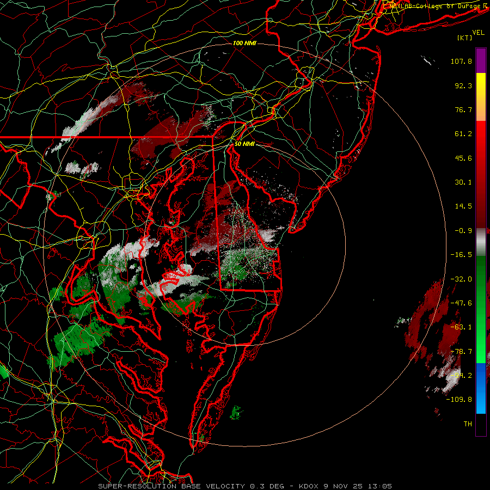Click the -16.5 velocity scale value
The height and width of the screenshot is (490, 490).
[x=461, y=255]
